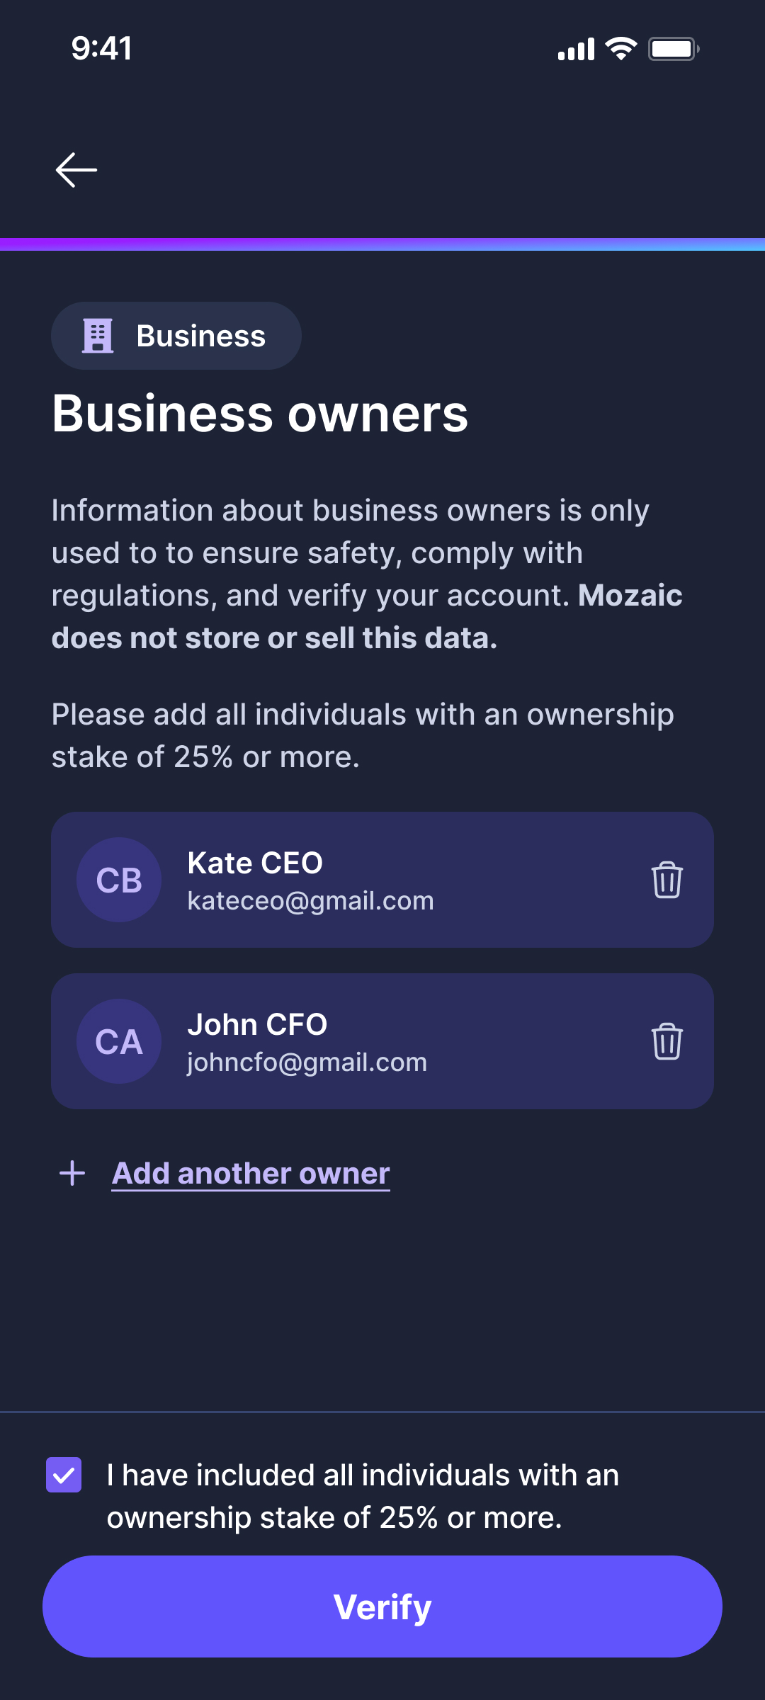Tap the Wi-Fi status icon
The image size is (765, 1700).
(x=621, y=49)
